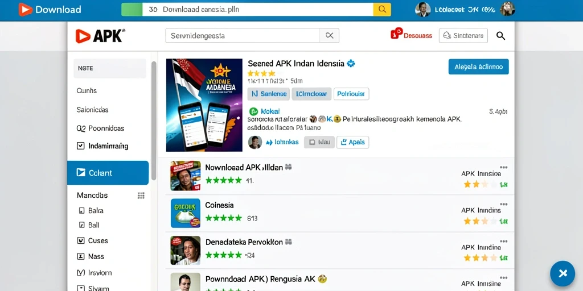This screenshot has height=291, width=583.
Task: Click the Download logo icon in top bar
Action: pyautogui.click(x=25, y=9)
